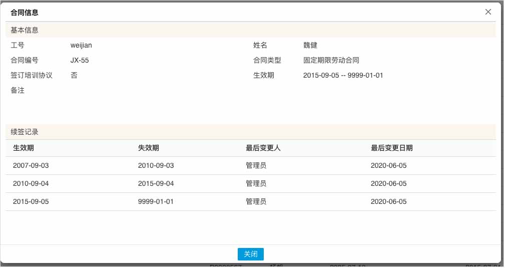Click the 9999-01-01 expiry cell in the table
Screen dimensions: 505x268
pyautogui.click(x=156, y=202)
